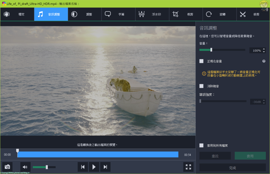The width and height of the screenshot is (270, 174).
Task: Click the 00:54 duration label
Action: (x=187, y=155)
